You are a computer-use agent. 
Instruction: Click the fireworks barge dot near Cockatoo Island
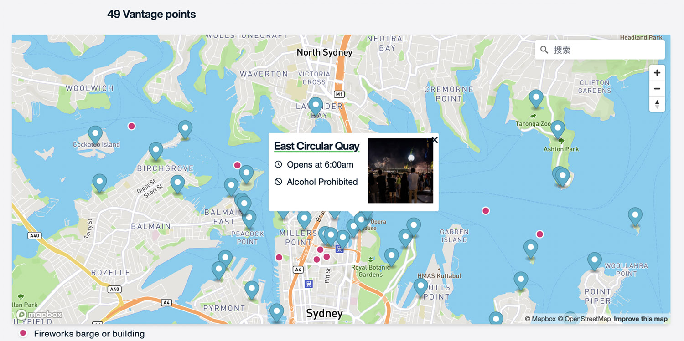click(131, 126)
